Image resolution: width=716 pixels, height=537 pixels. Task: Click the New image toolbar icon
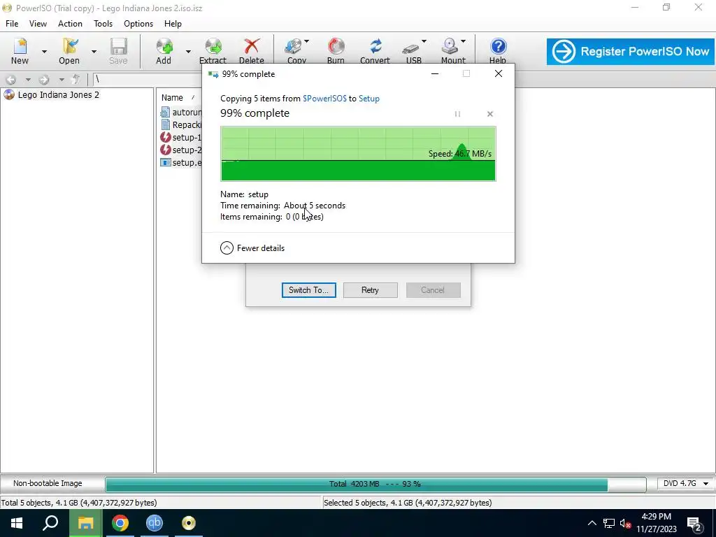(x=20, y=50)
